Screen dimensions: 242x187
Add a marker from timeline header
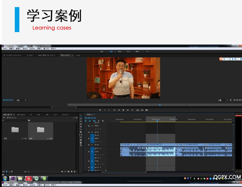[99, 121]
